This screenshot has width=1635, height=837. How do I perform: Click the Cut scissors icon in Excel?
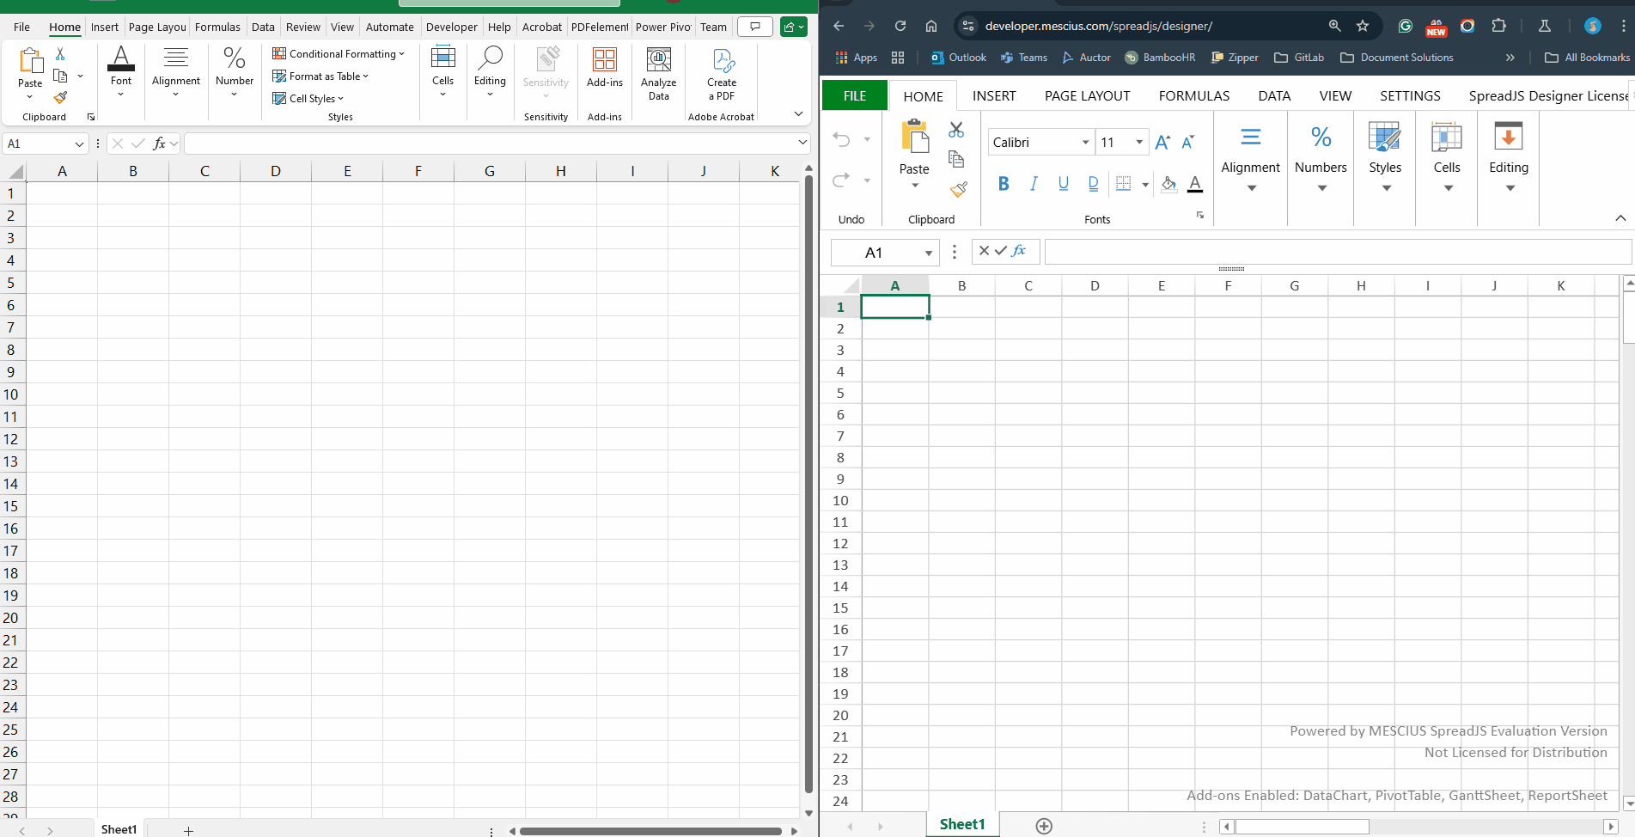(60, 54)
